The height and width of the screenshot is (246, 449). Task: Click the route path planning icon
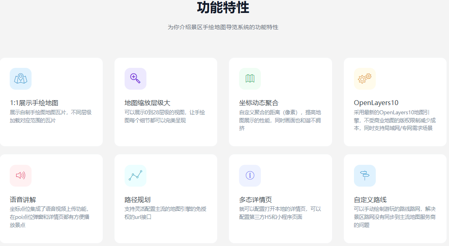136,175
